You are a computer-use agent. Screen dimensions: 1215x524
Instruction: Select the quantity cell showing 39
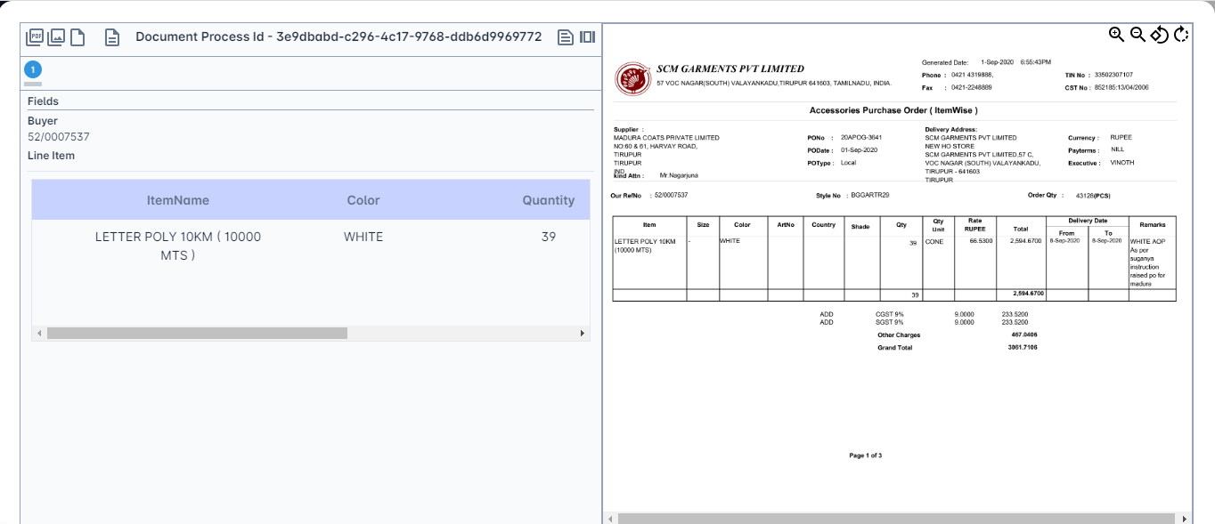[549, 237]
